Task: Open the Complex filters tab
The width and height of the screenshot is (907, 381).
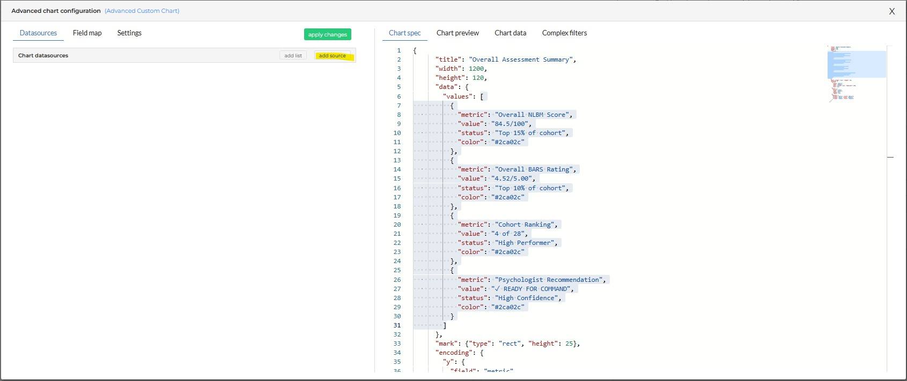Action: [x=564, y=33]
